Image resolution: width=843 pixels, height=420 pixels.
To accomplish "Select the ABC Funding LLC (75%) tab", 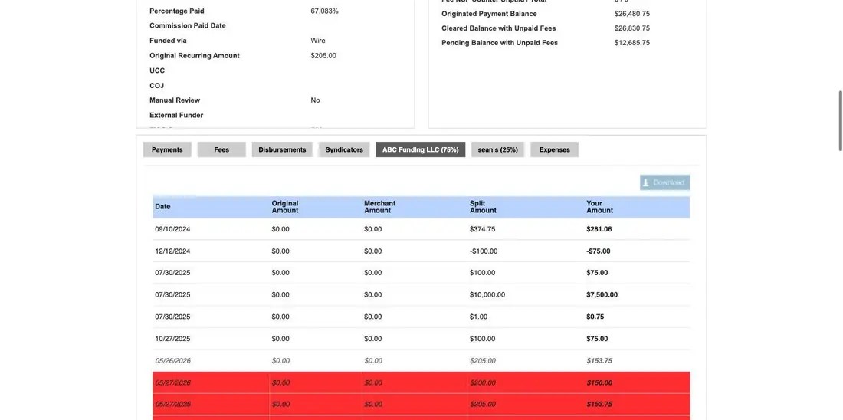I will coord(421,149).
